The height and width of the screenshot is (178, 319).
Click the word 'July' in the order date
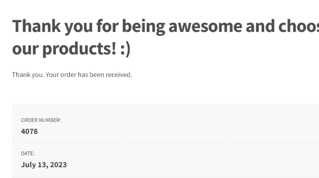point(29,165)
